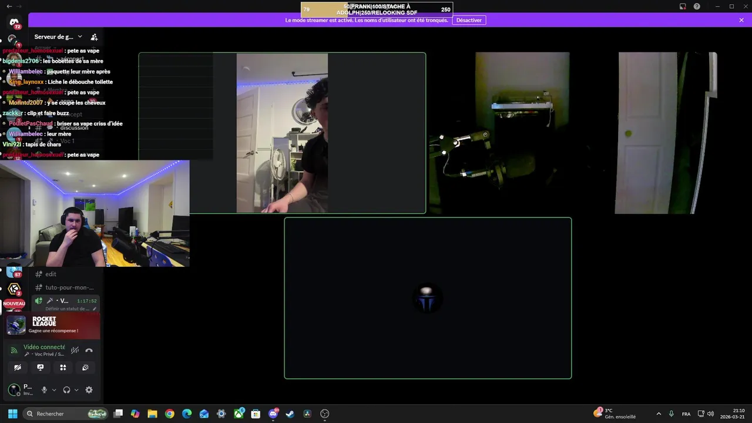This screenshot has height=423, width=752.
Task: Click chat message "tapis de chars"
Action: (45, 145)
